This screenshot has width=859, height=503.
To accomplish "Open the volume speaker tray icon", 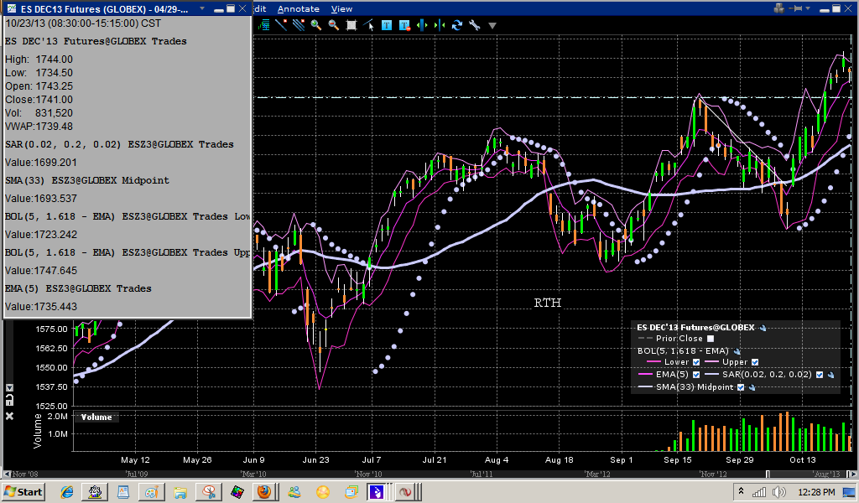I will point(779,492).
